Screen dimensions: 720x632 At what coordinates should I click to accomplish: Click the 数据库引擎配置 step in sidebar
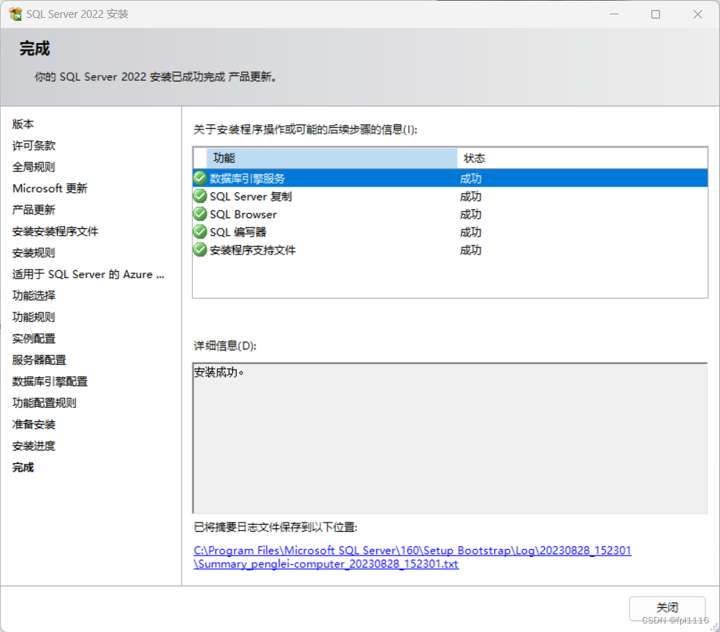49,381
